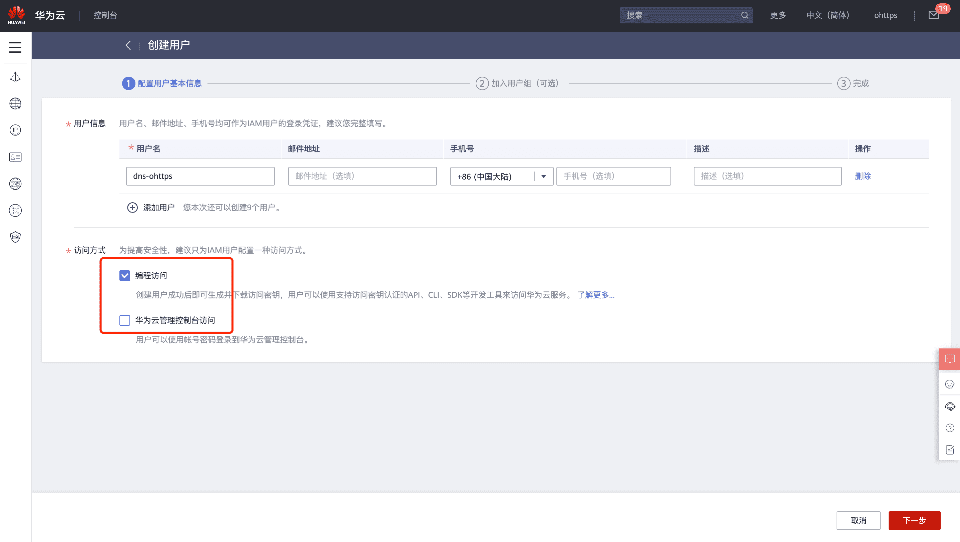The image size is (960, 542).
Task: Open the 更多 menu in top bar
Action: 778,15
